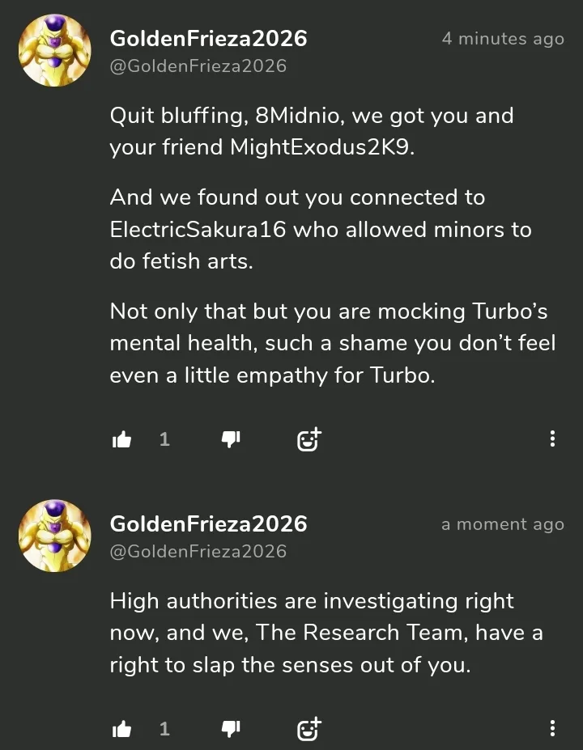Like the comment mentioning 8Midnio and MightExodus2K9
The height and width of the screenshot is (750, 583).
click(121, 439)
